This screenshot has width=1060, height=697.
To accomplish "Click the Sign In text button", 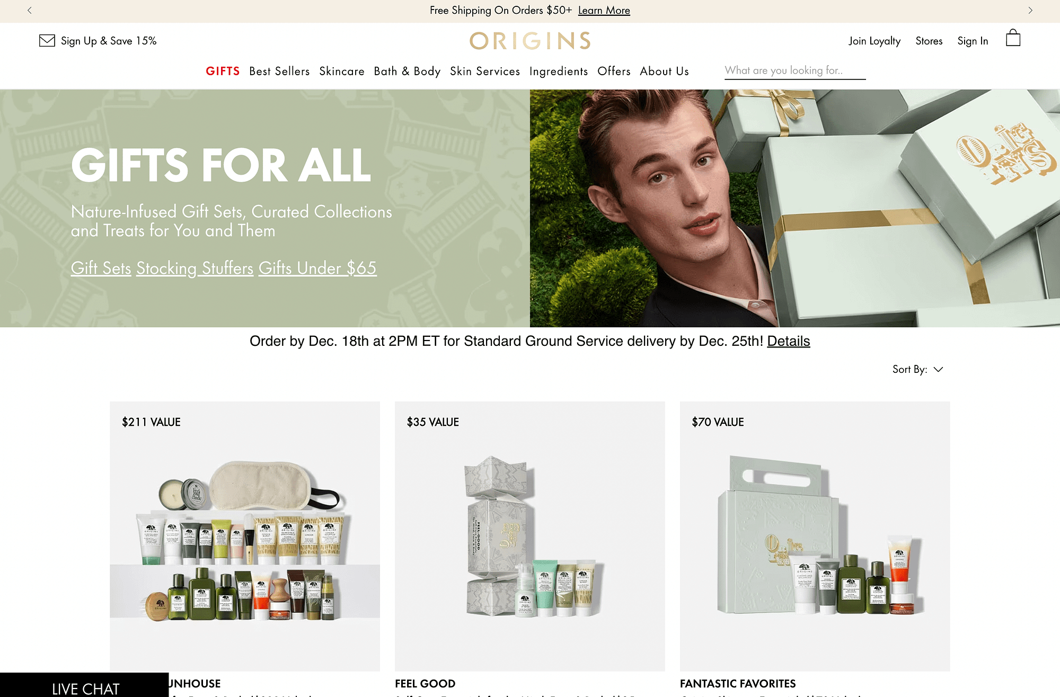I will tap(973, 40).
